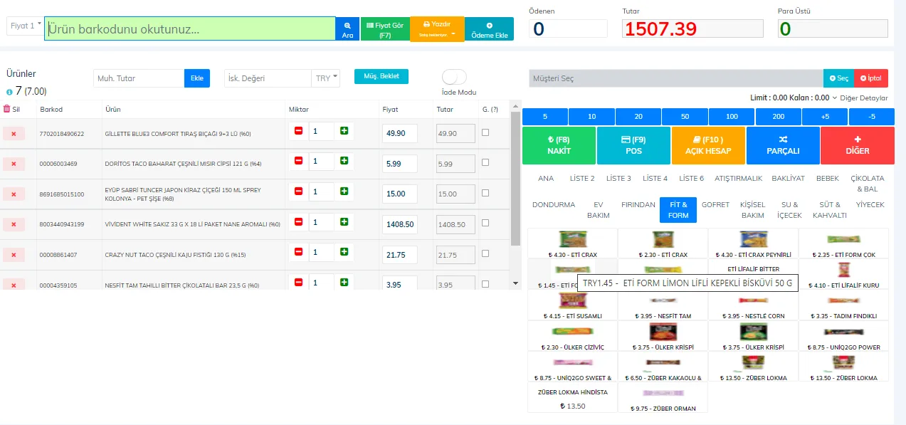The image size is (906, 425).
Task: Click the info icon next to item count
Action: pos(9,92)
